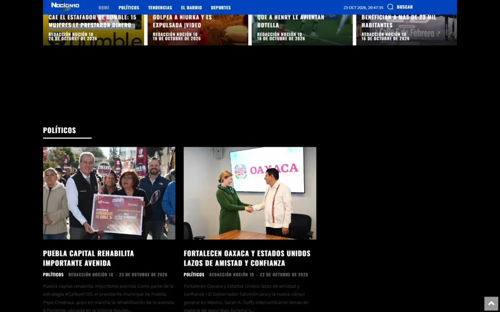This screenshot has height=312, width=500.
Task: Click Políticos category tag under Oaxaca article
Action: coord(194,274)
